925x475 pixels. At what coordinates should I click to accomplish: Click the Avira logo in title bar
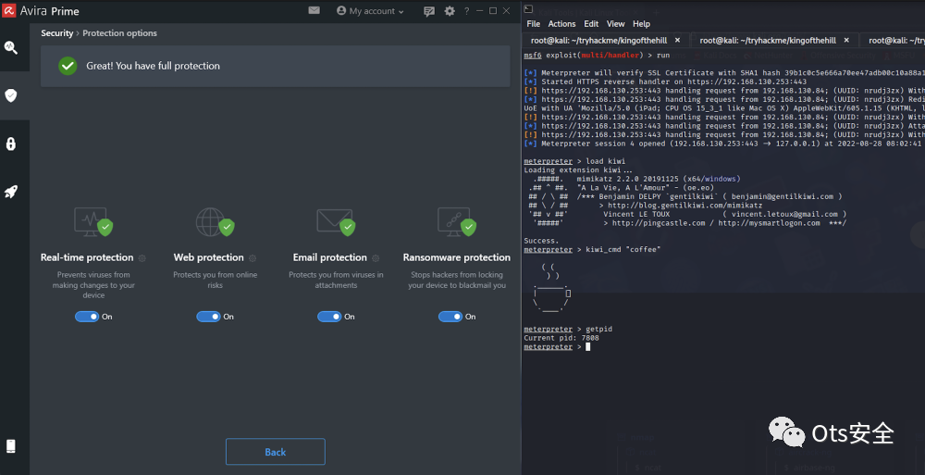[x=9, y=10]
